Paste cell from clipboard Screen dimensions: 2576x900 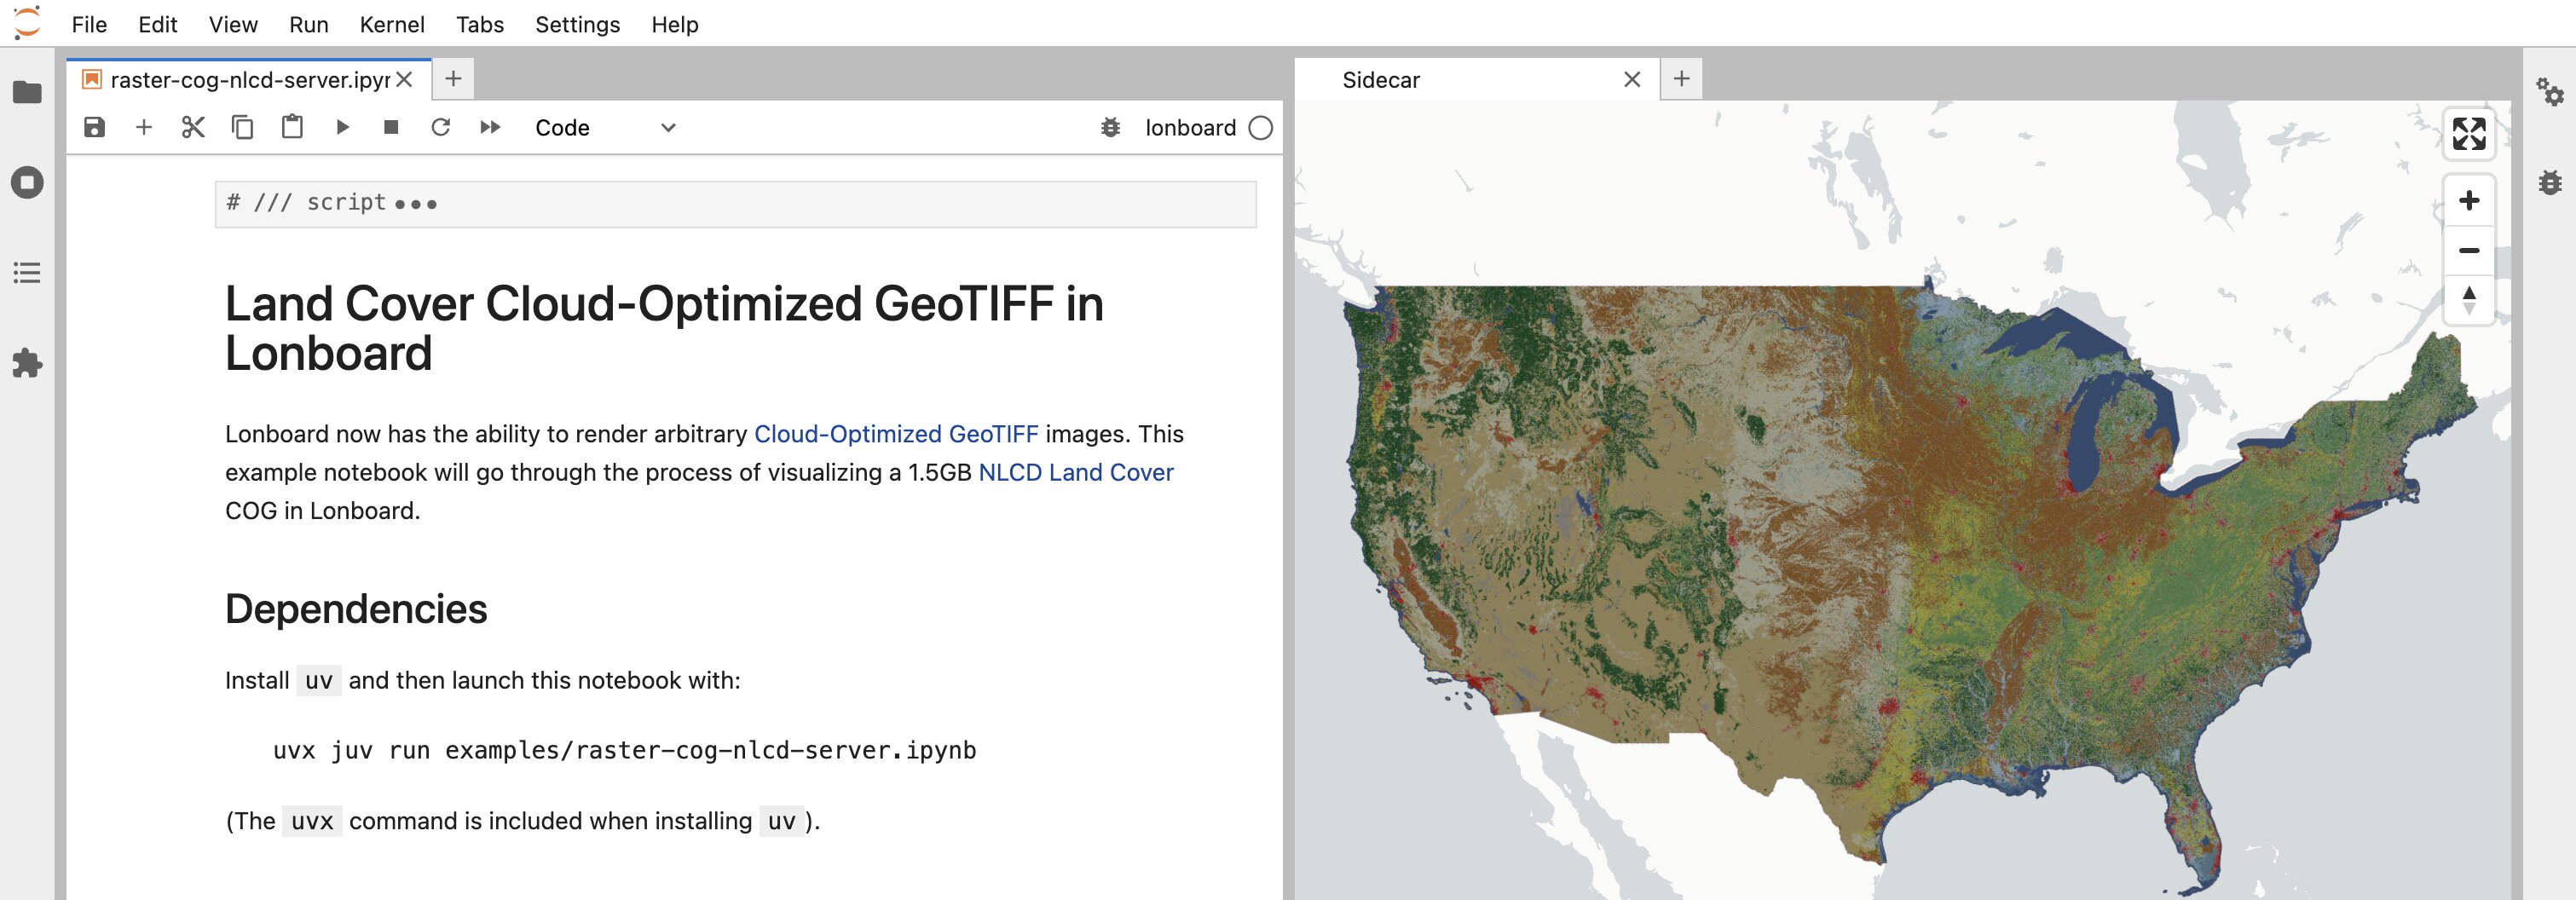(x=292, y=127)
